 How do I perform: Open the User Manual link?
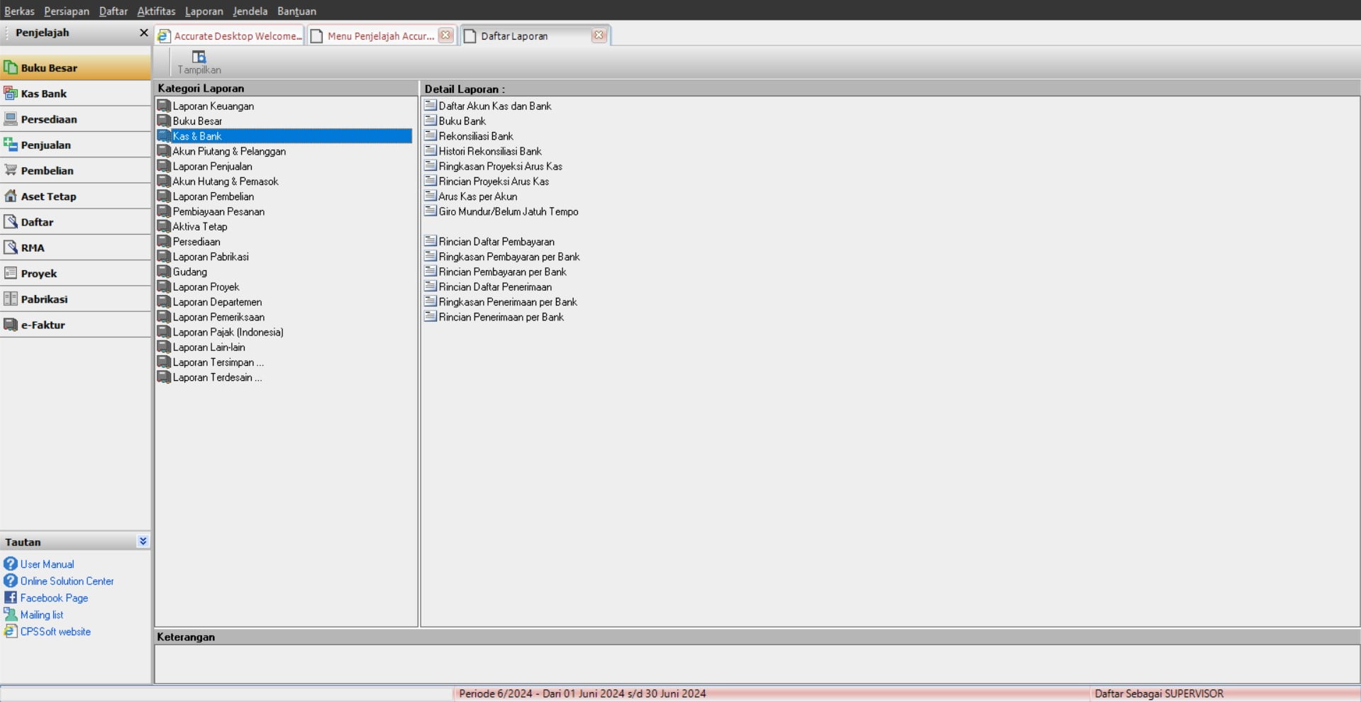[x=47, y=564]
